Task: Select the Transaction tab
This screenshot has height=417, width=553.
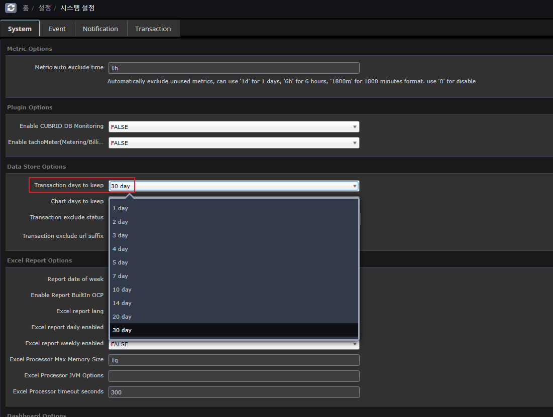Action: [153, 29]
